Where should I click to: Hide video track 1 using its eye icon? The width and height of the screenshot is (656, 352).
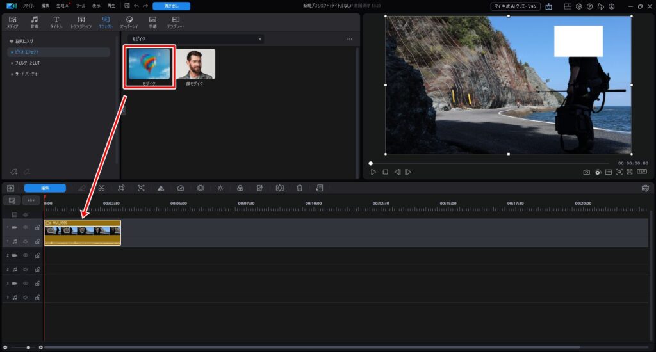tap(26, 227)
